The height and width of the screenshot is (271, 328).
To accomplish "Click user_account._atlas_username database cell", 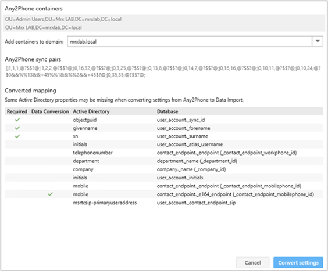I will pyautogui.click(x=190, y=144).
